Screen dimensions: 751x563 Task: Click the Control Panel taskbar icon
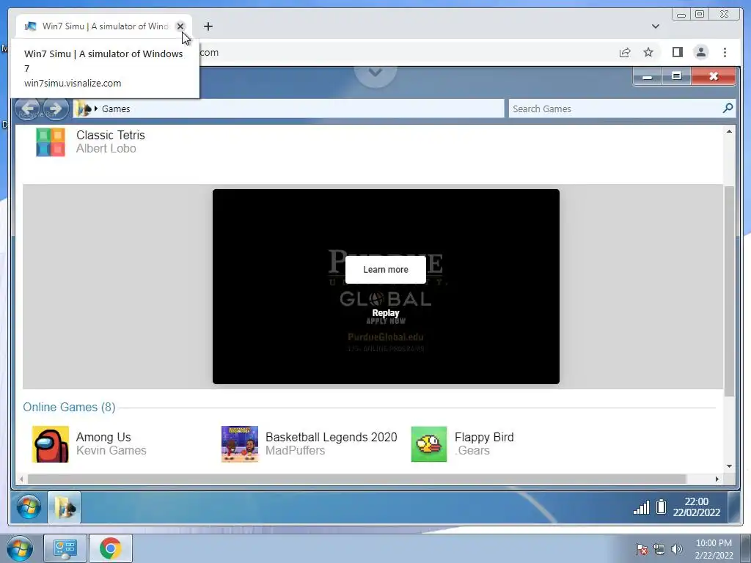click(65, 548)
